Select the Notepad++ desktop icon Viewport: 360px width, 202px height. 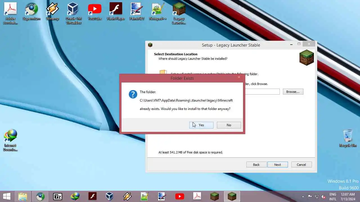pyautogui.click(x=158, y=12)
